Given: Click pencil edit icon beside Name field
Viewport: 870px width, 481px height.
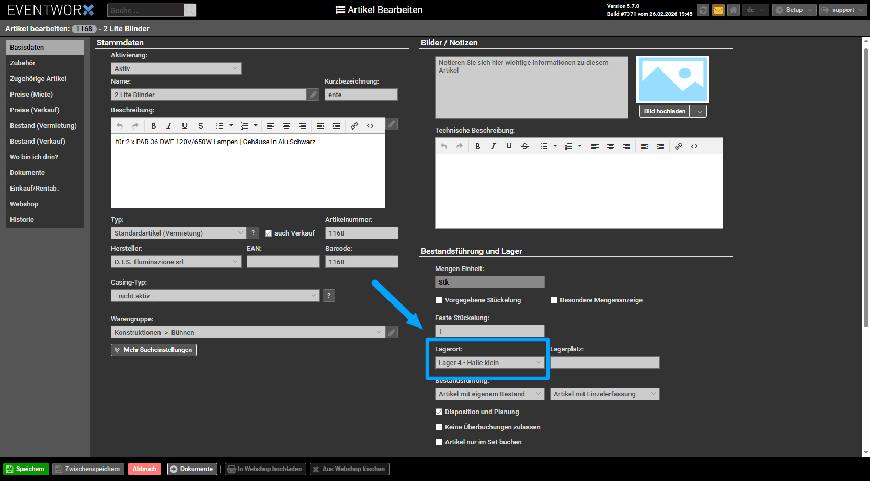Looking at the screenshot, I should point(313,95).
